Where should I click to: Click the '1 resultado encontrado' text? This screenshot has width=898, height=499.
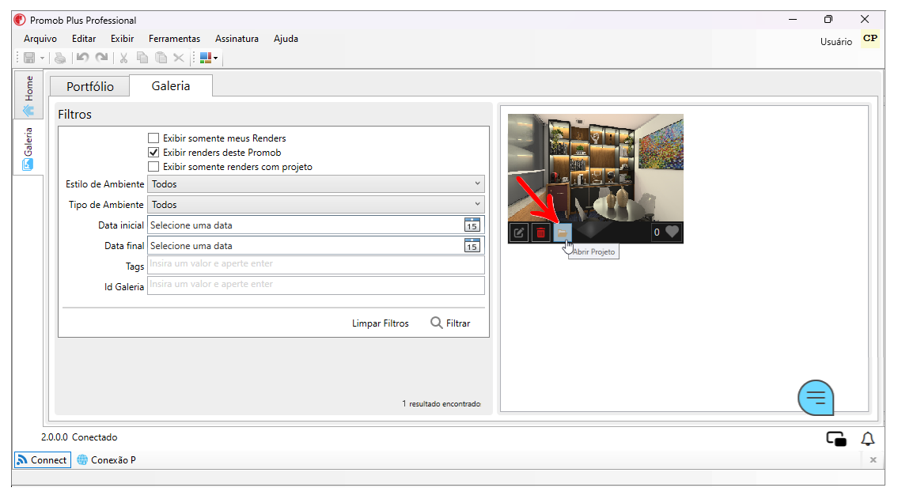point(441,404)
